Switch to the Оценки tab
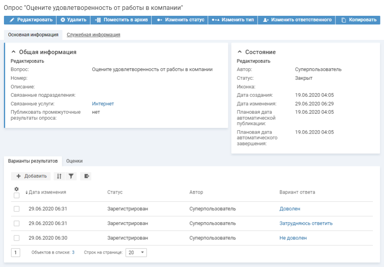The width and height of the screenshot is (384, 267). [x=74, y=161]
